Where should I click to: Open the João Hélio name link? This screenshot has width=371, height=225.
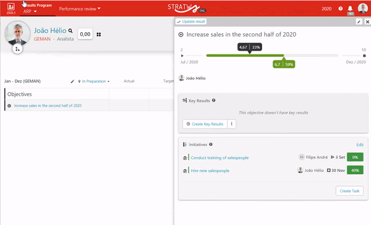point(50,30)
